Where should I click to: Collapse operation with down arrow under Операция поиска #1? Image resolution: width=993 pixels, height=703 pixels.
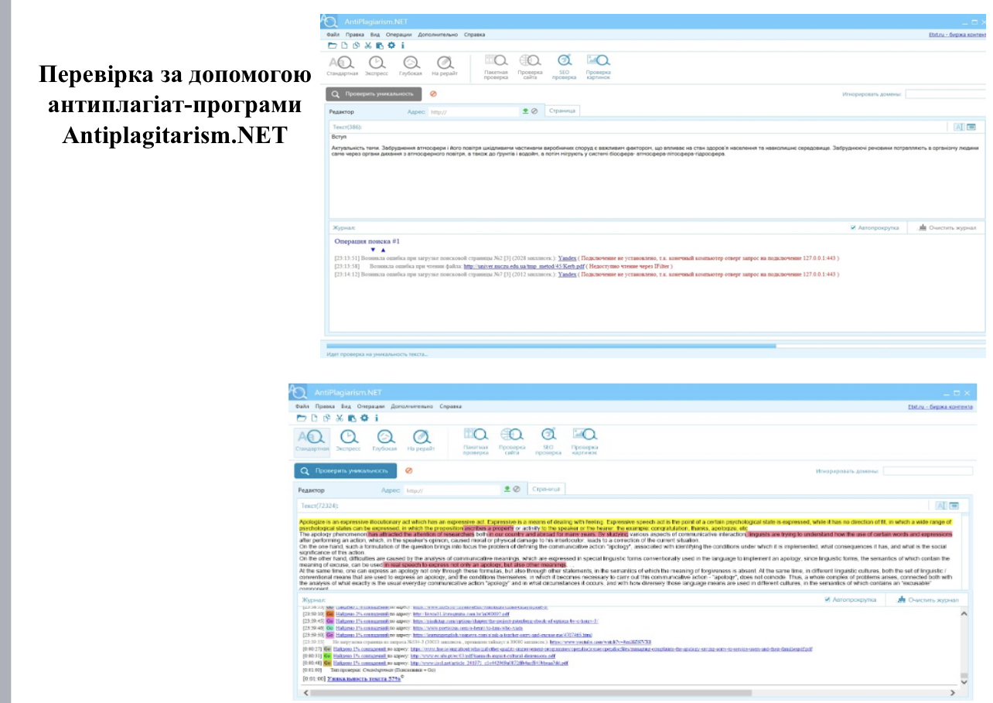pyautogui.click(x=373, y=250)
